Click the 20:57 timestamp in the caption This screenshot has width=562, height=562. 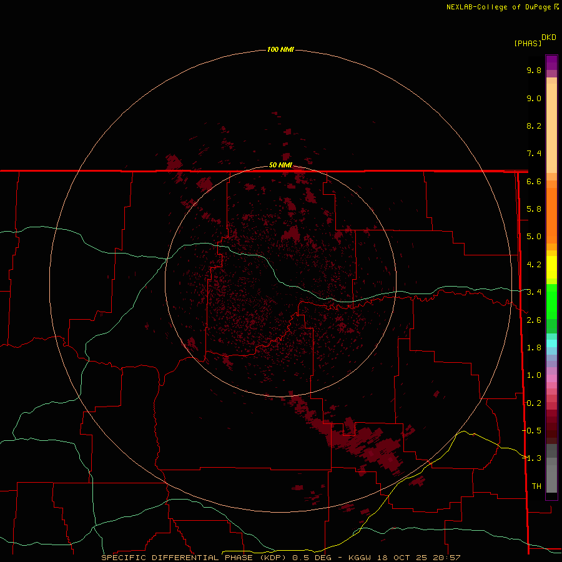pyautogui.click(x=448, y=558)
